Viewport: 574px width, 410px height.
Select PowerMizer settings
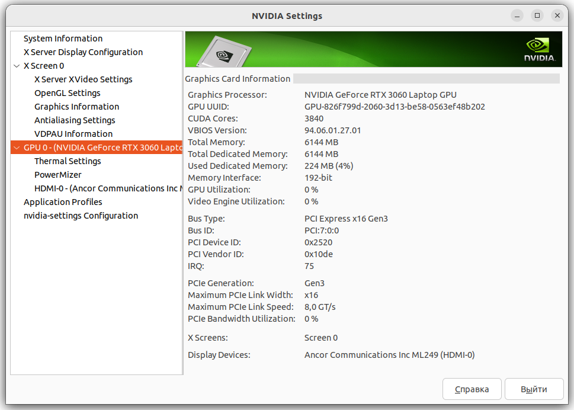58,175
